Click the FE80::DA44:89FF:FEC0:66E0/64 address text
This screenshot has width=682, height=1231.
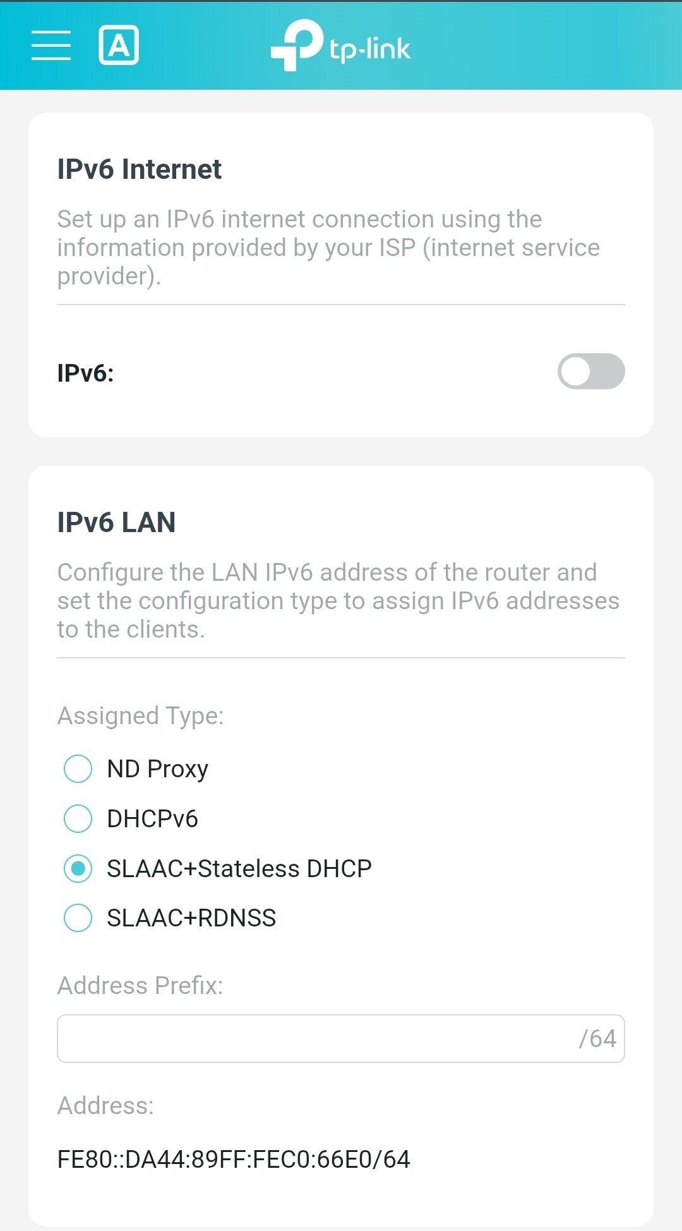click(x=234, y=1160)
